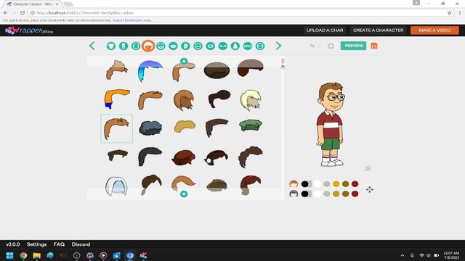Click the browser reload button

click(x=23, y=13)
